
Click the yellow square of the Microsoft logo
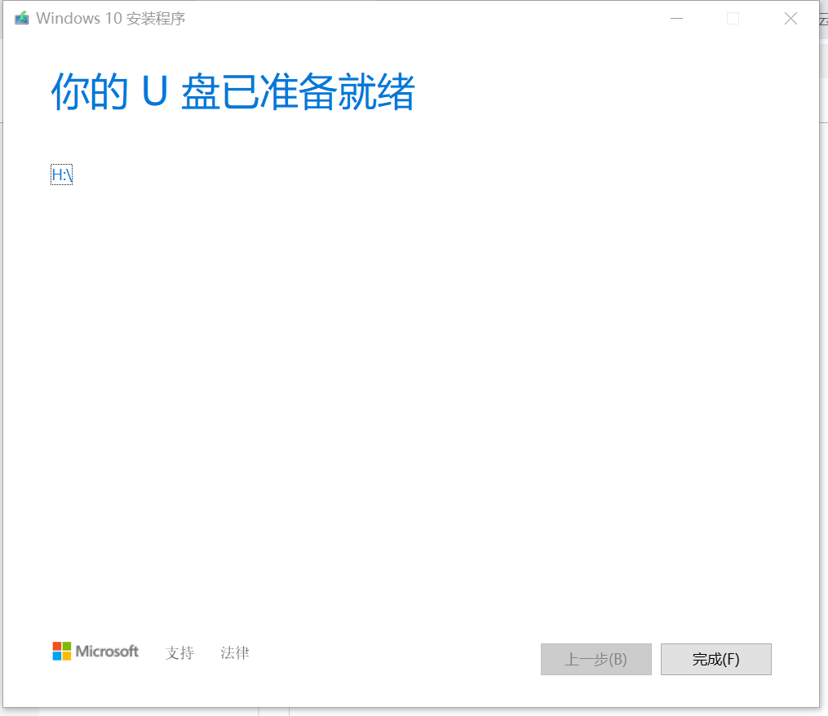coord(67,656)
